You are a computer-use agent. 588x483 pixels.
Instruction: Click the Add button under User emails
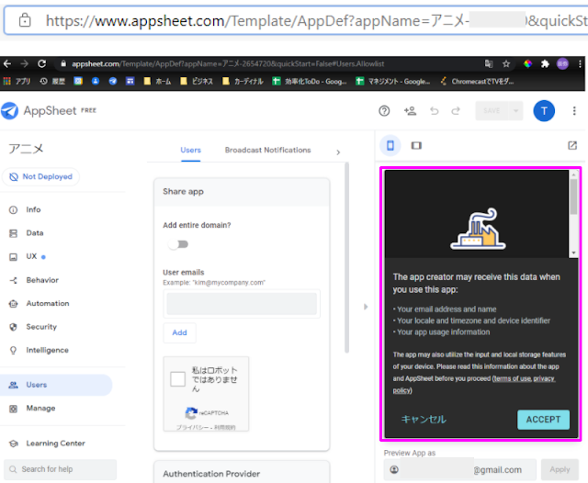[179, 332]
